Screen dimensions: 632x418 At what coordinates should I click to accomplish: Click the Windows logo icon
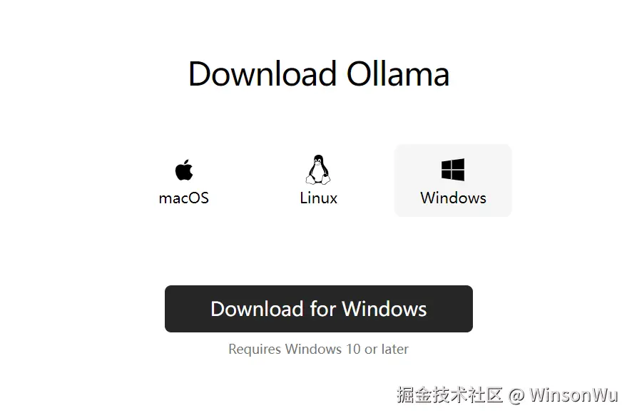click(453, 169)
